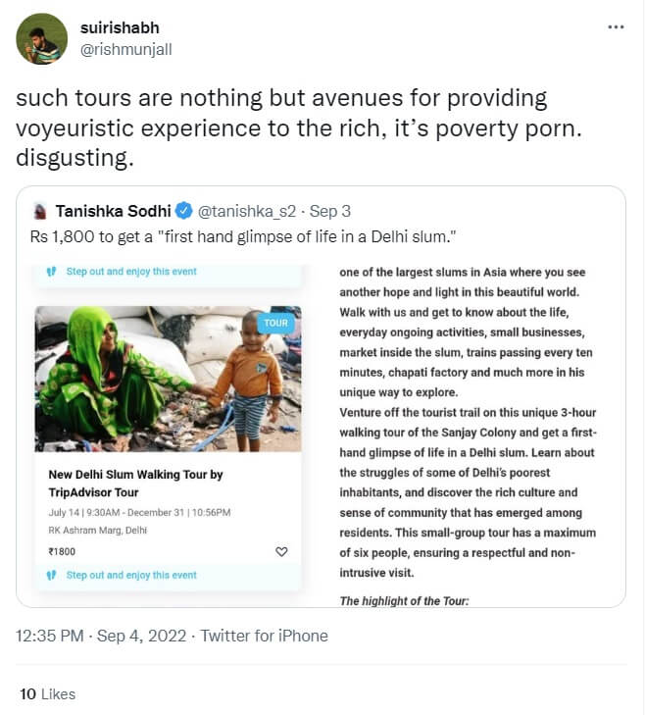Open the @rishmunjall handle link

pos(124,50)
